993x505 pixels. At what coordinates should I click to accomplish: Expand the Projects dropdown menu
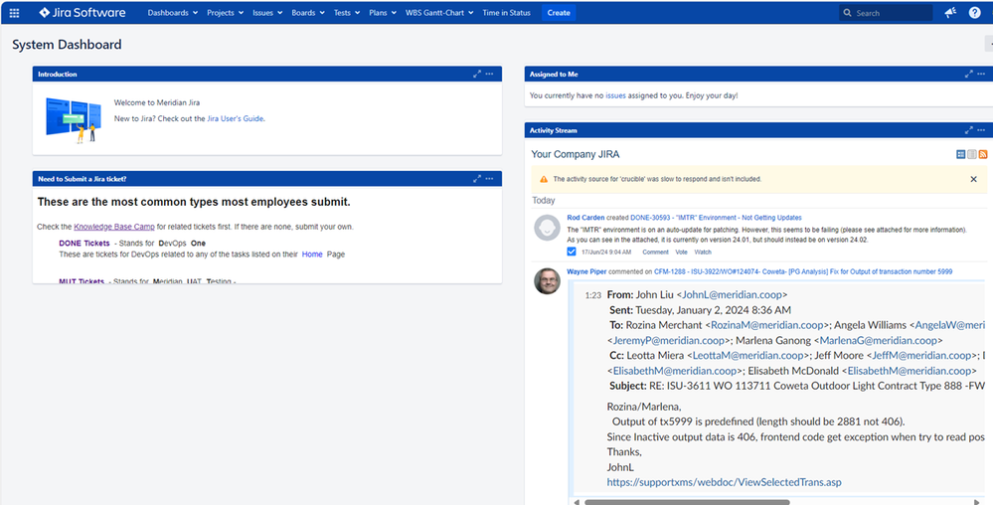pyautogui.click(x=225, y=13)
